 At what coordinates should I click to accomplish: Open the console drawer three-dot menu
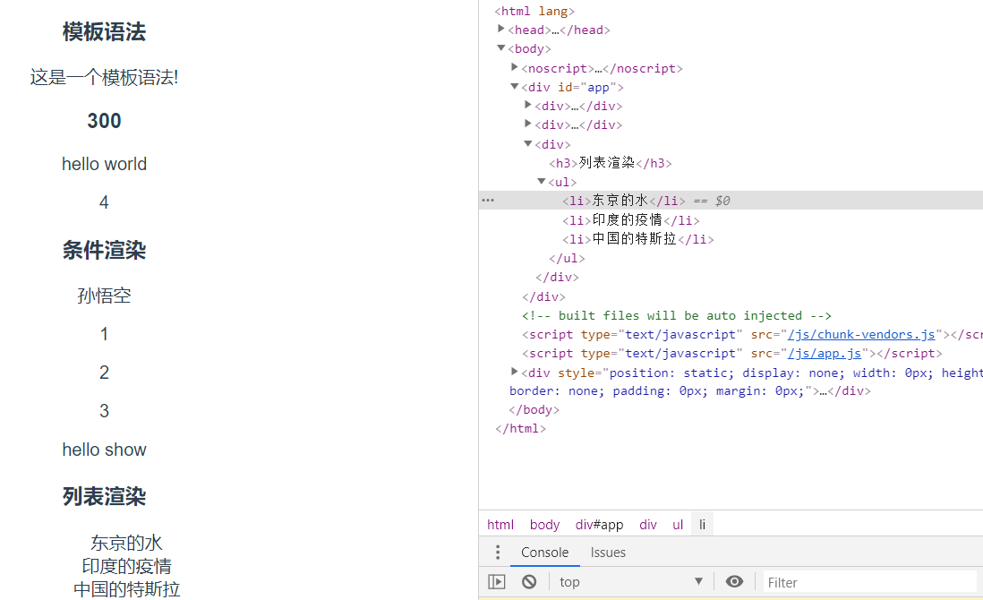(498, 553)
